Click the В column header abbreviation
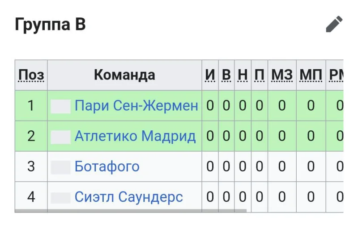 click(x=226, y=75)
